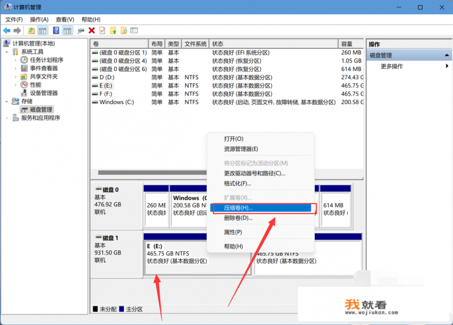Open Device Manager (设备管理器) in tree

[x=44, y=93]
